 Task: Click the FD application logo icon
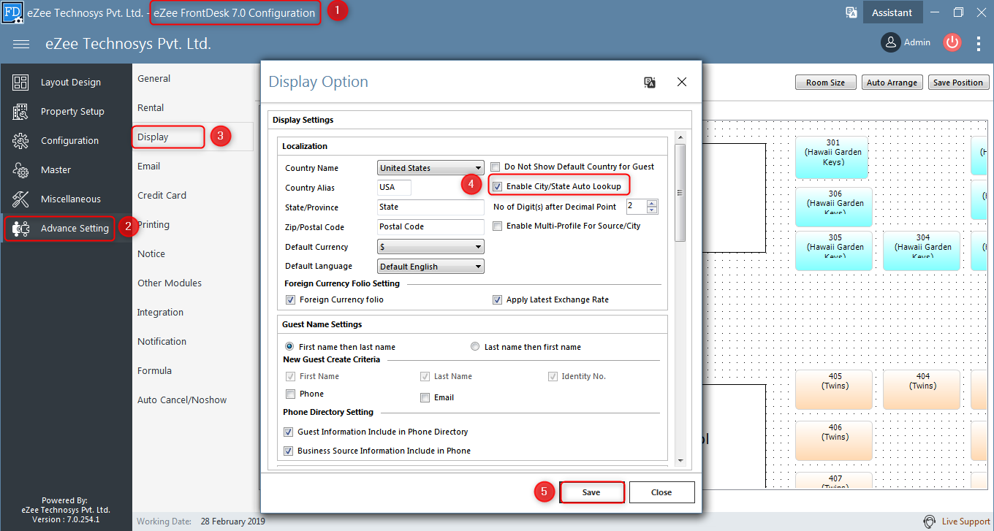tap(12, 12)
